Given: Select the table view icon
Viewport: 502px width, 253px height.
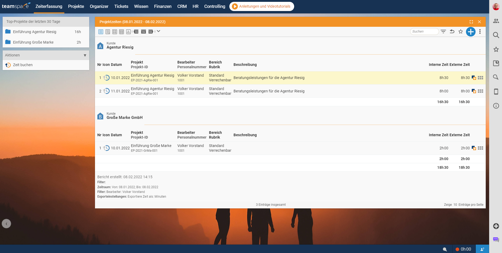Looking at the screenshot, I should pos(121,31).
